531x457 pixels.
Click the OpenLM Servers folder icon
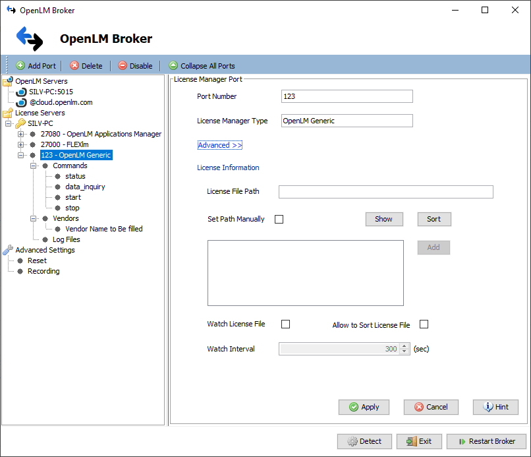click(7, 80)
